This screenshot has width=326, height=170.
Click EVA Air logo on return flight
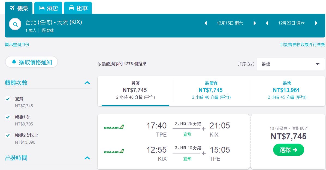pos(114,151)
